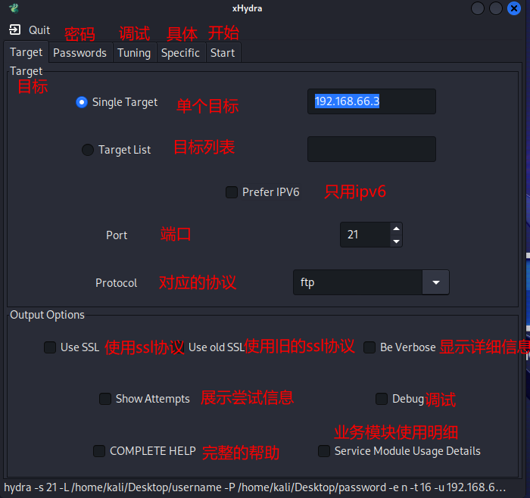Click the Target List file path field
Screen dimensions: 530x498
(x=371, y=149)
